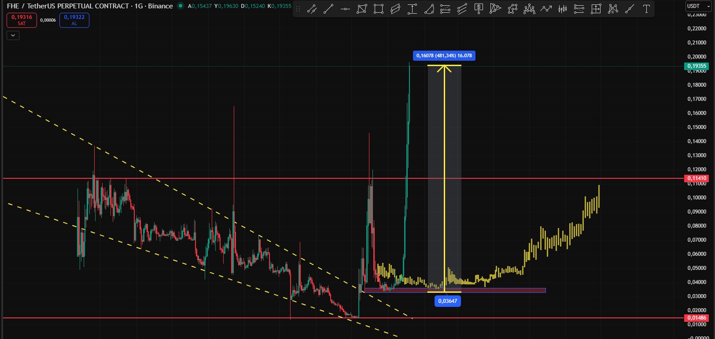Select the Date and Price Range tool
Screen dimensions: 715x339
(596, 9)
